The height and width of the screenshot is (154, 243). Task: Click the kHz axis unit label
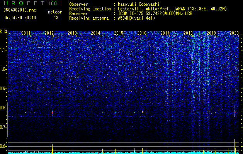[3, 31]
